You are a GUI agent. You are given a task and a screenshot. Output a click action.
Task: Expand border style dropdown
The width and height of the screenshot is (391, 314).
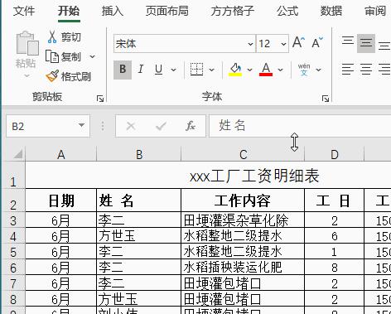pyautogui.click(x=212, y=70)
